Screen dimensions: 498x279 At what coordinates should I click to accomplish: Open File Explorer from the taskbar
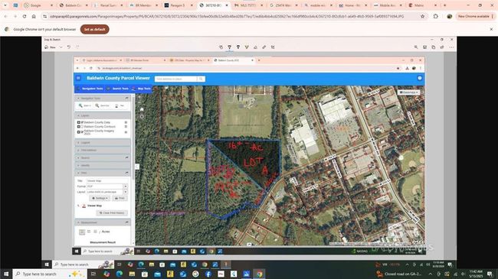click(x=132, y=274)
